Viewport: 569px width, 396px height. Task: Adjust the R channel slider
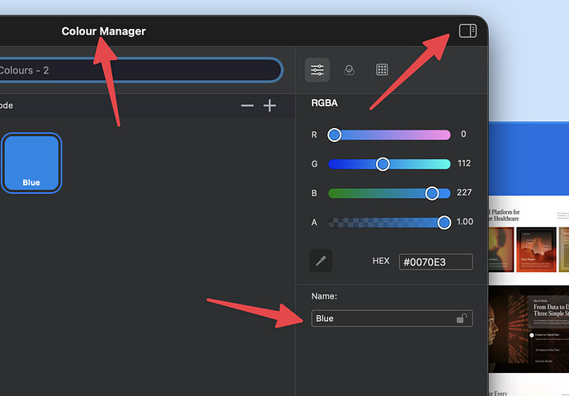(389, 134)
